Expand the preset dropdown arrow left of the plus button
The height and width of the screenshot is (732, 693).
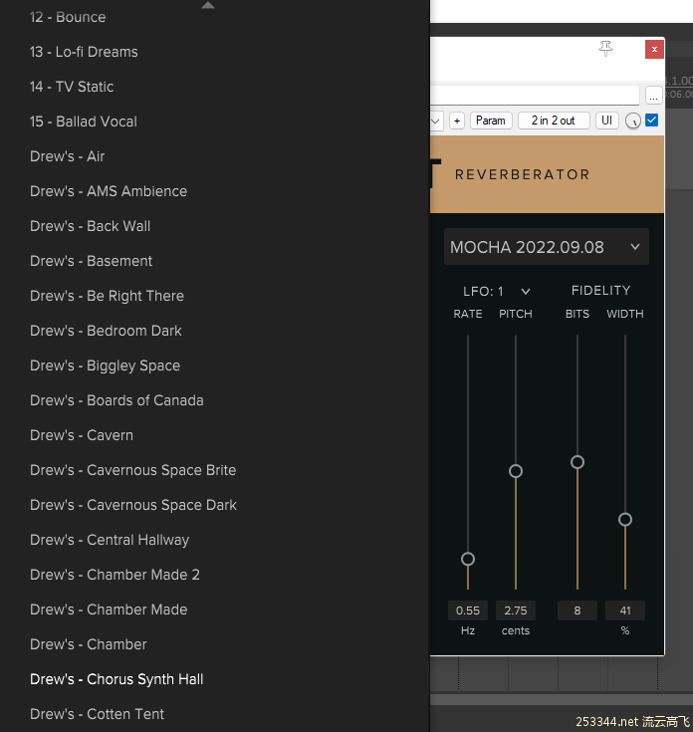tap(436, 121)
